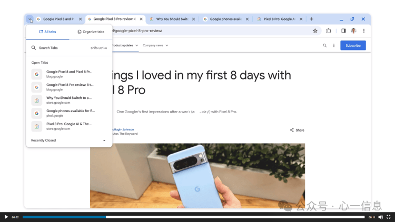Click the blog search magnifier icon
The image size is (395, 222).
click(324, 46)
